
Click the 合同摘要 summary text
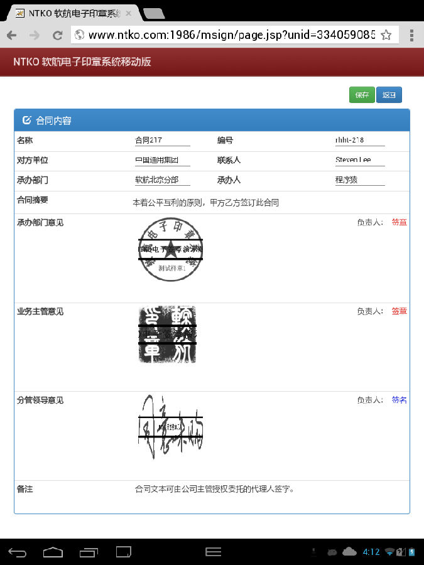[205, 203]
